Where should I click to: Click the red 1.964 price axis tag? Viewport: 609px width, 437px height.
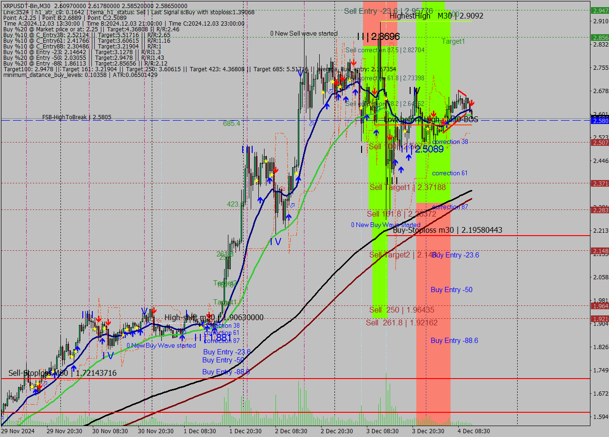pyautogui.click(x=599, y=306)
